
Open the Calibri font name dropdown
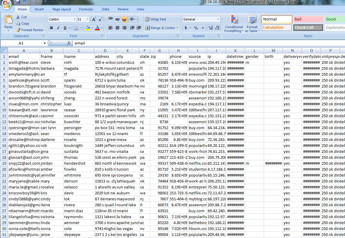(x=74, y=19)
